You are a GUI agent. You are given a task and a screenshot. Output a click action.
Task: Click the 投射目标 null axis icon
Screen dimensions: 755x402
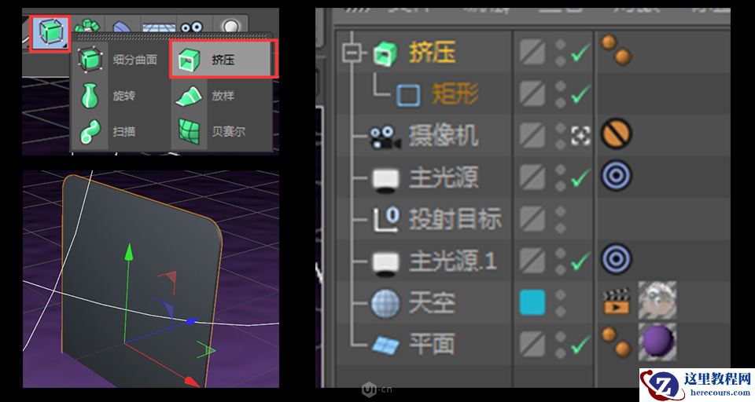click(386, 219)
